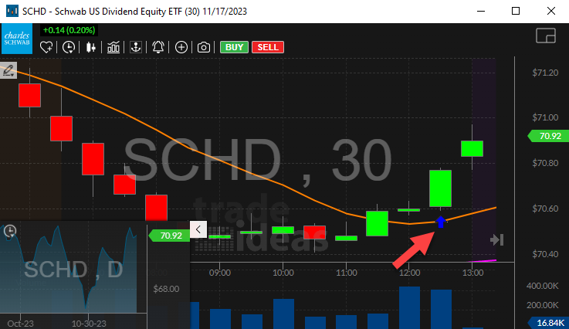
Task: Click the 13:00 time axis label
Action: 472,273
